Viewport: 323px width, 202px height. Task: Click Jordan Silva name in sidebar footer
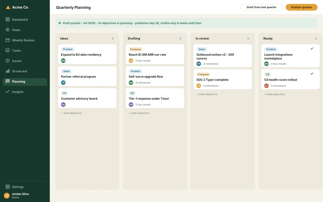pyautogui.click(x=20, y=194)
